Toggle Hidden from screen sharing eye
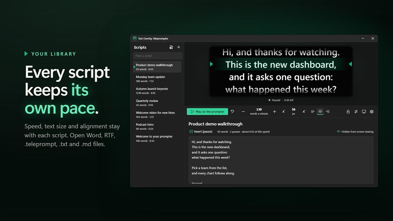The width and height of the screenshot is (393, 221). coord(355,131)
